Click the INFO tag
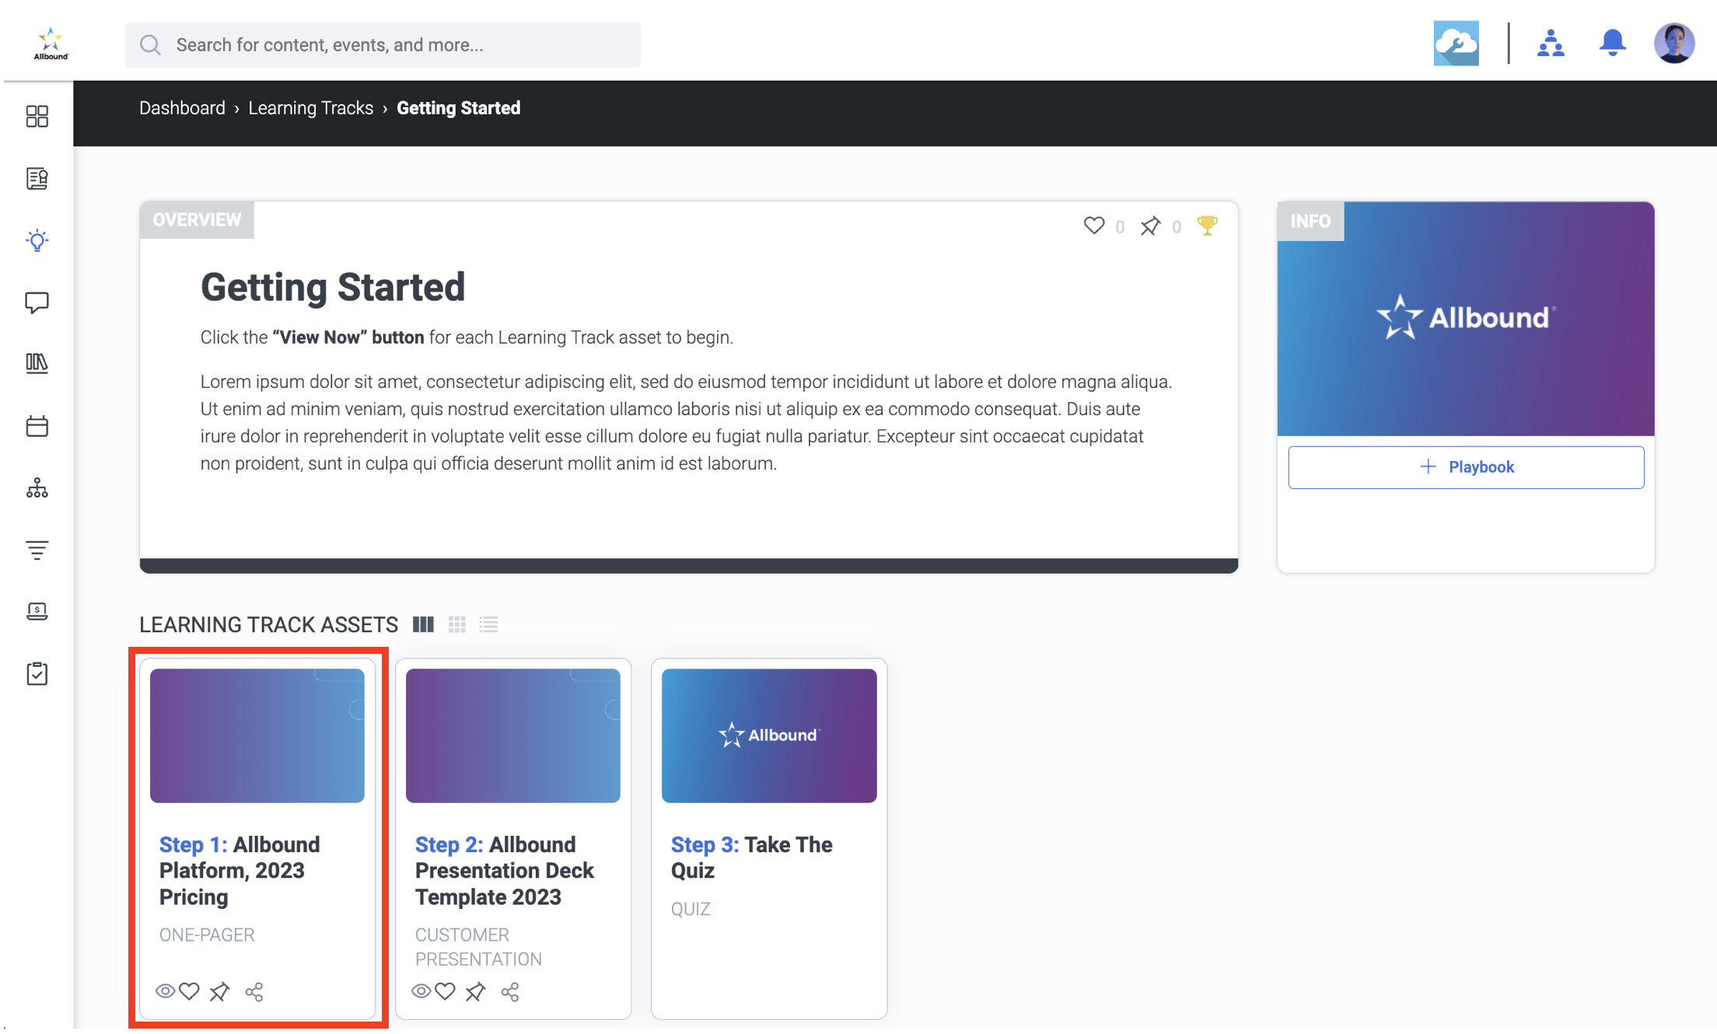Image resolution: width=1717 pixels, height=1034 pixels. [1310, 222]
